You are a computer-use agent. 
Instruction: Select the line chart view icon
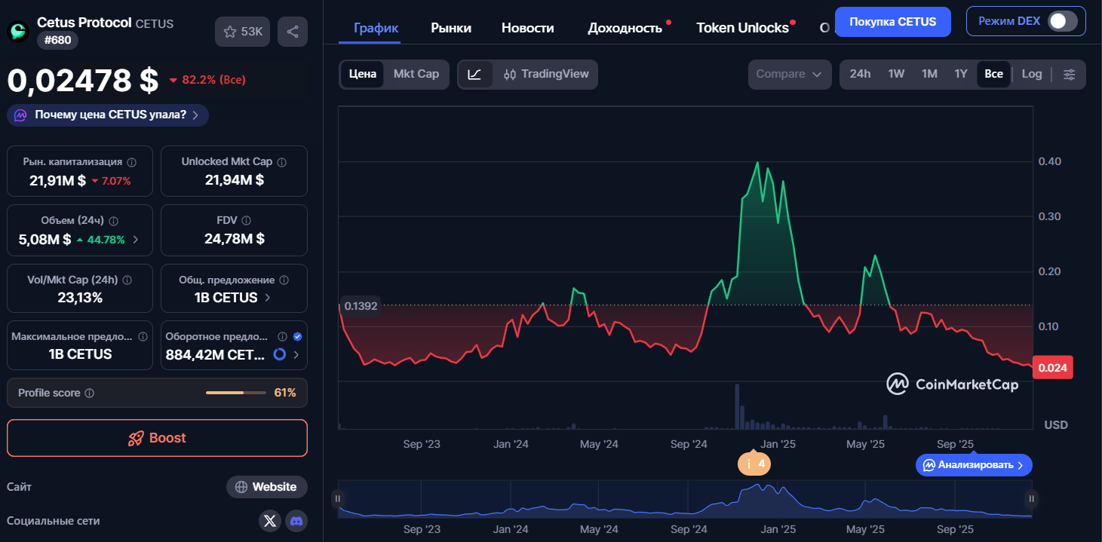[477, 74]
